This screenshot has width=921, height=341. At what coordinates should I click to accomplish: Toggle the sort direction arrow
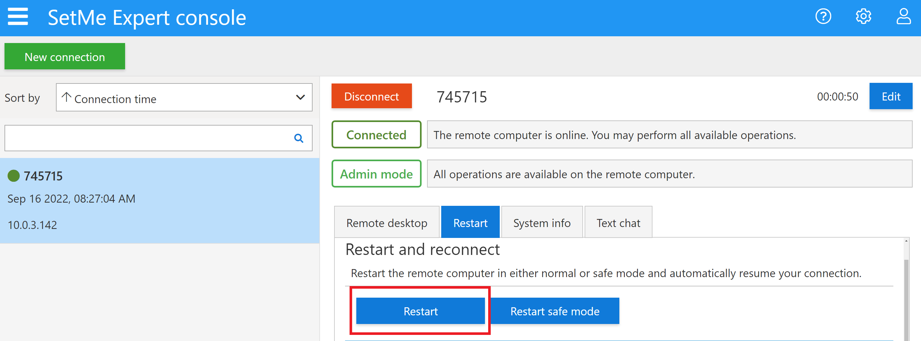click(x=66, y=97)
